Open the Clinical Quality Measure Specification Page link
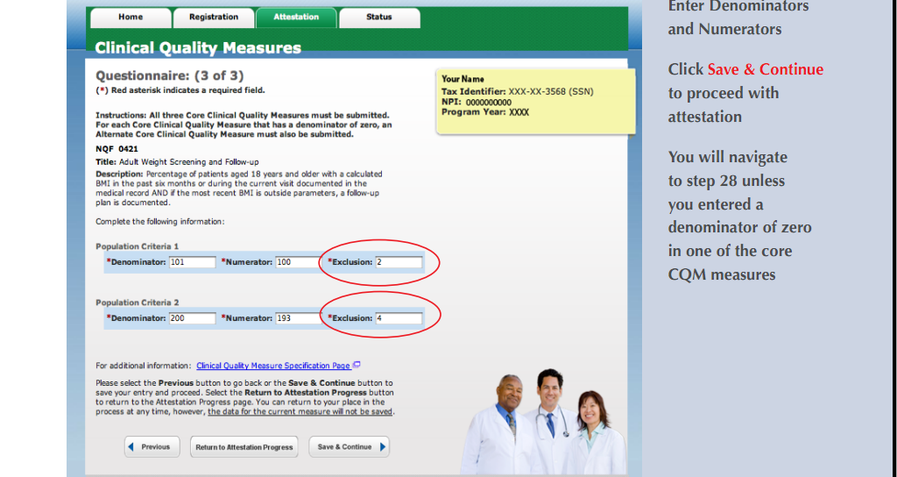 pyautogui.click(x=273, y=366)
